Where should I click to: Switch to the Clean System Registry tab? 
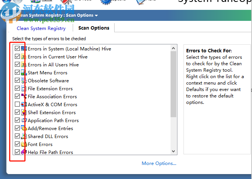click(x=41, y=28)
